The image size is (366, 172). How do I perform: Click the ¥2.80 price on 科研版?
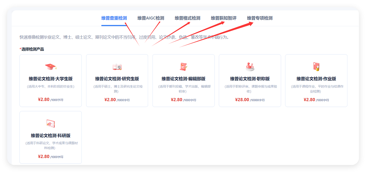[43, 157]
